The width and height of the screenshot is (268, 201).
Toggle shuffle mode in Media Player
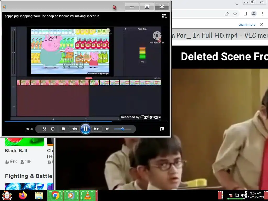click(x=44, y=129)
